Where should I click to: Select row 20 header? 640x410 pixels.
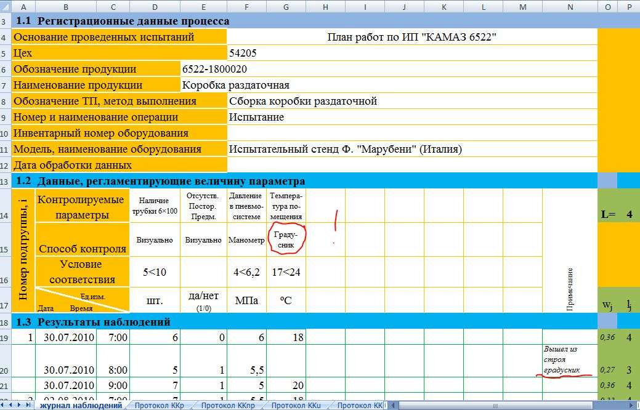coord(6,370)
